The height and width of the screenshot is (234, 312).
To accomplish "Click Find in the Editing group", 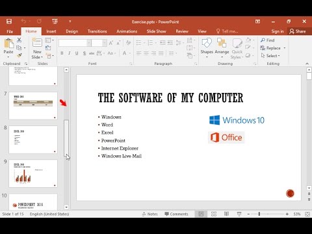I will [x=268, y=40].
